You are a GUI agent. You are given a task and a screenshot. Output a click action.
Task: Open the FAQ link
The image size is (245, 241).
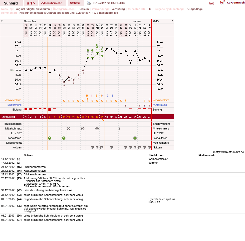[x=211, y=3]
